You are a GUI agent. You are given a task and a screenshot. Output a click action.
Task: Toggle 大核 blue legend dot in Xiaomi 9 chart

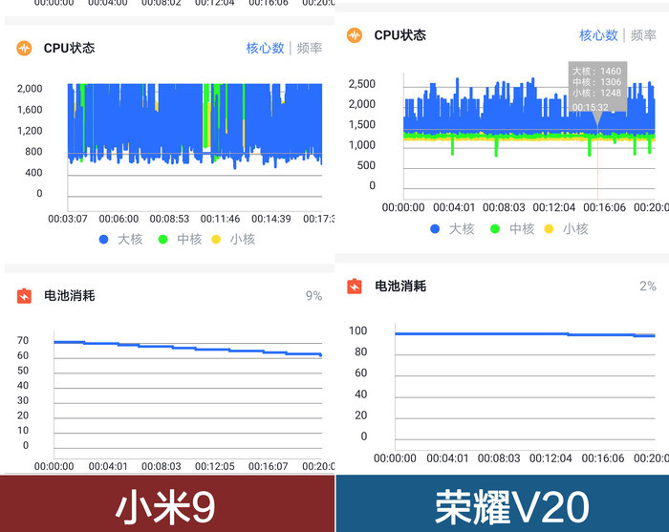click(x=103, y=239)
